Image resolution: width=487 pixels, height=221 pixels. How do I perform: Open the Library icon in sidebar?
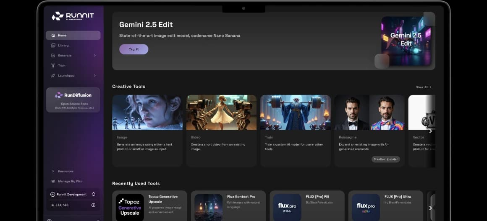coord(53,46)
